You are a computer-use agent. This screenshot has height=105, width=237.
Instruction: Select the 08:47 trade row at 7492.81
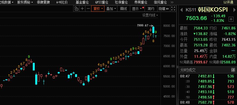[207, 76]
